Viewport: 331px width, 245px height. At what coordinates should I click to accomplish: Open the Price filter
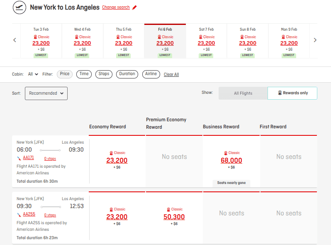point(65,74)
